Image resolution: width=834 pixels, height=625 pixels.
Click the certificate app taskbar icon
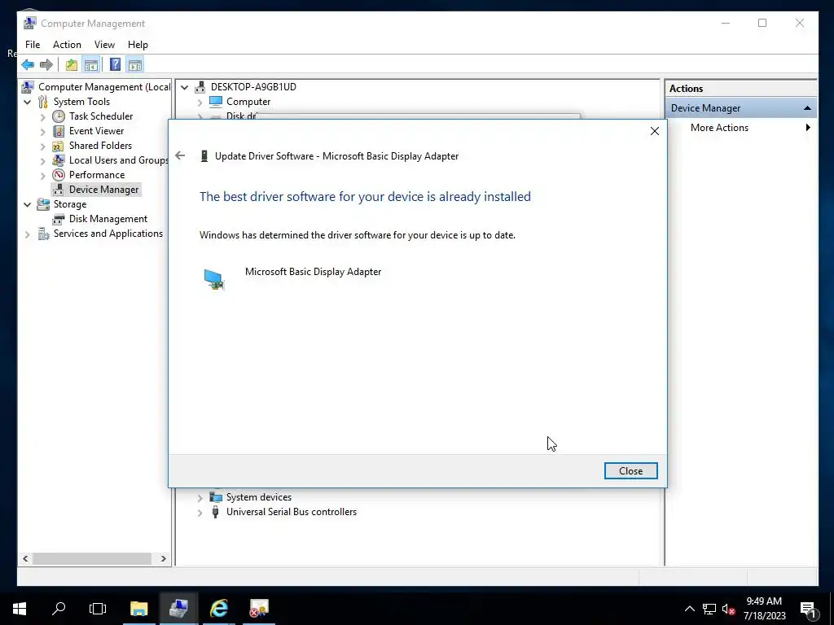[259, 609]
